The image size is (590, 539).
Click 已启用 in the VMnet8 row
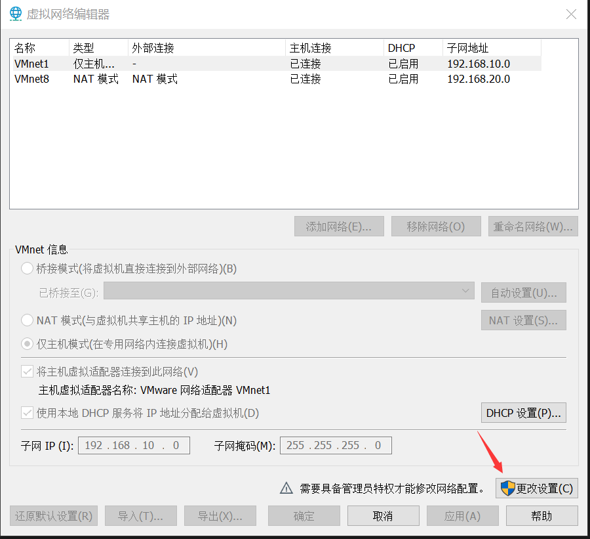(x=403, y=79)
